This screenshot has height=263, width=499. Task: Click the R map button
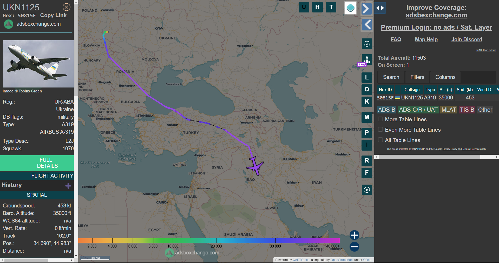pos(367,161)
